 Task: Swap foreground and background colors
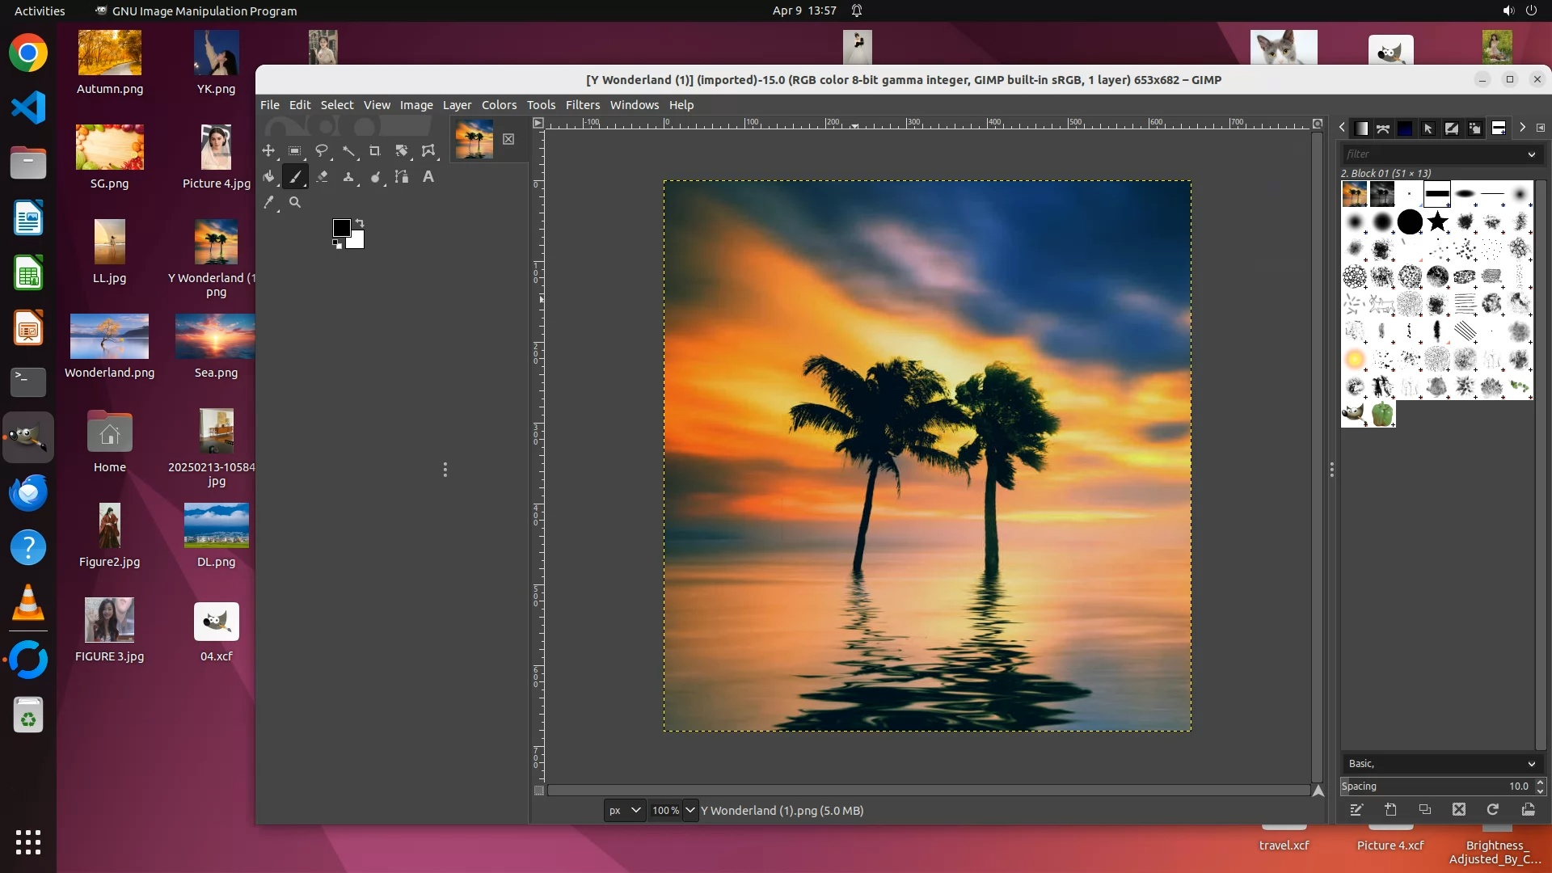(x=360, y=222)
